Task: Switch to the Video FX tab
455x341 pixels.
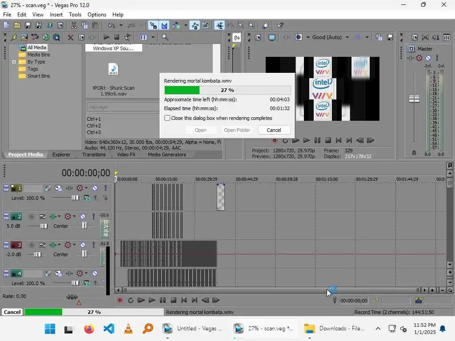Action: tap(126, 155)
